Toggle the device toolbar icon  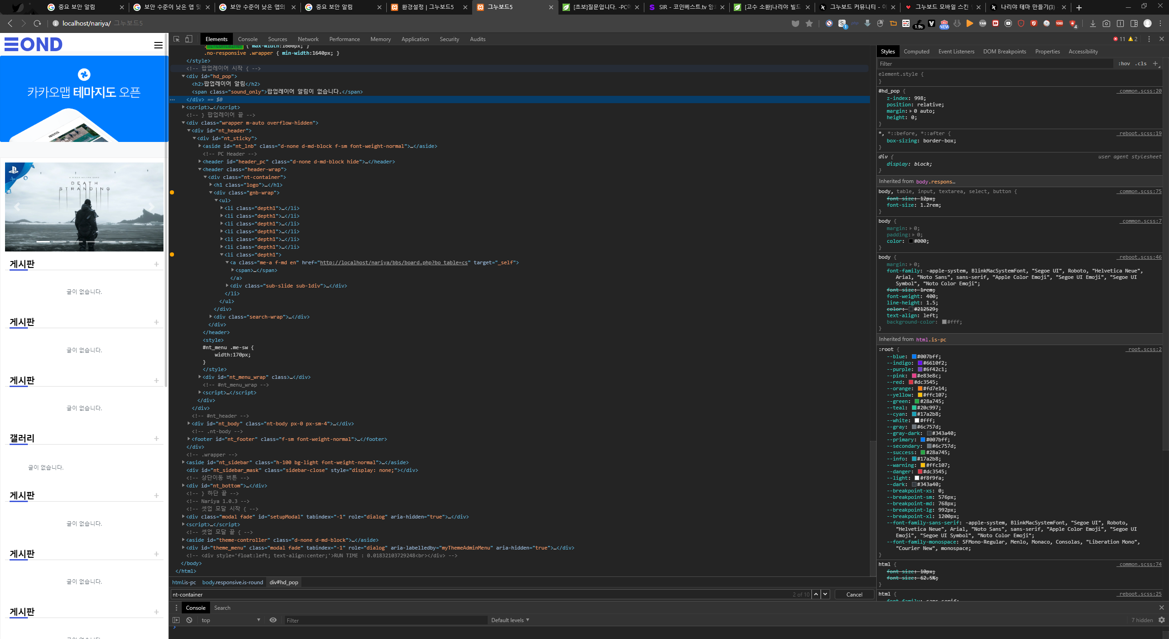[x=189, y=39]
